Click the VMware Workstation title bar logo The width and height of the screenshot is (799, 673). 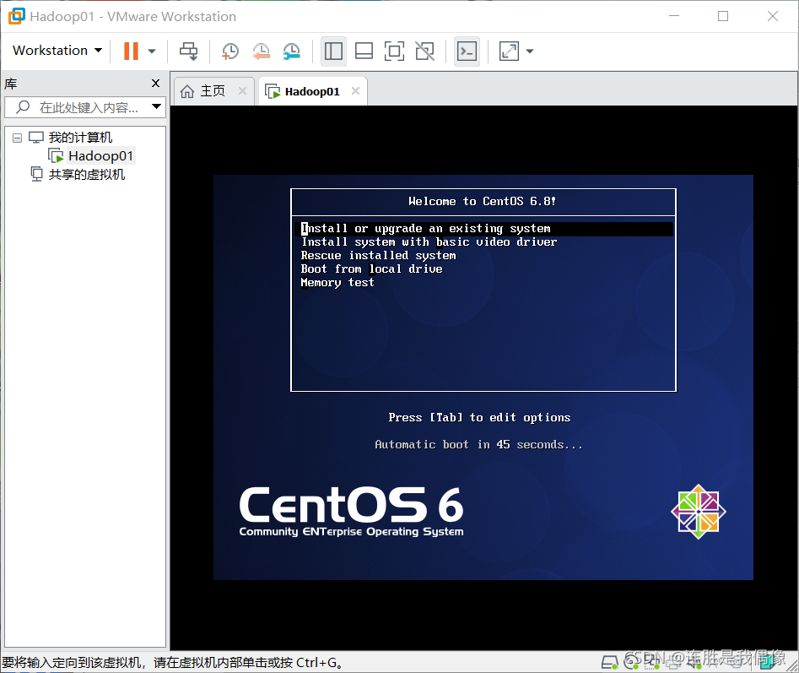[16, 16]
